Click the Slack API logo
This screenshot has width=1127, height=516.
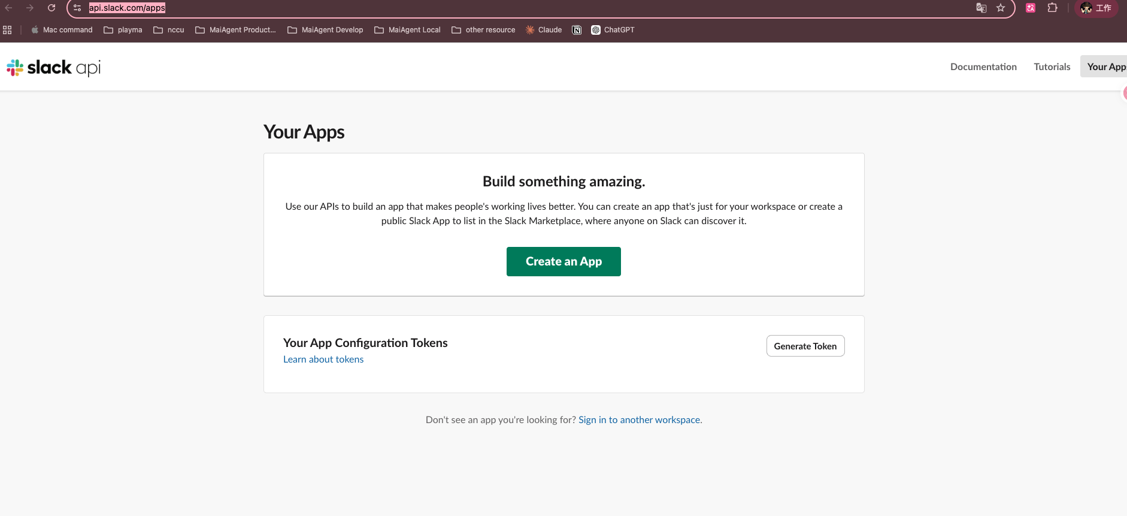point(53,67)
